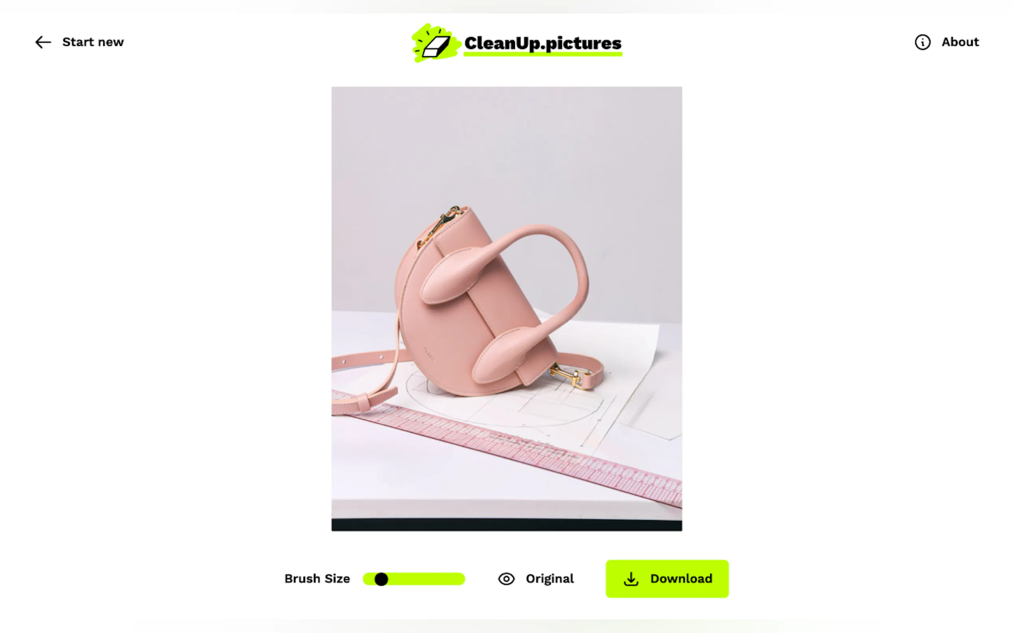This screenshot has height=633, width=1013.
Task: Open the CleanUp.pictures title link
Action: click(x=543, y=43)
